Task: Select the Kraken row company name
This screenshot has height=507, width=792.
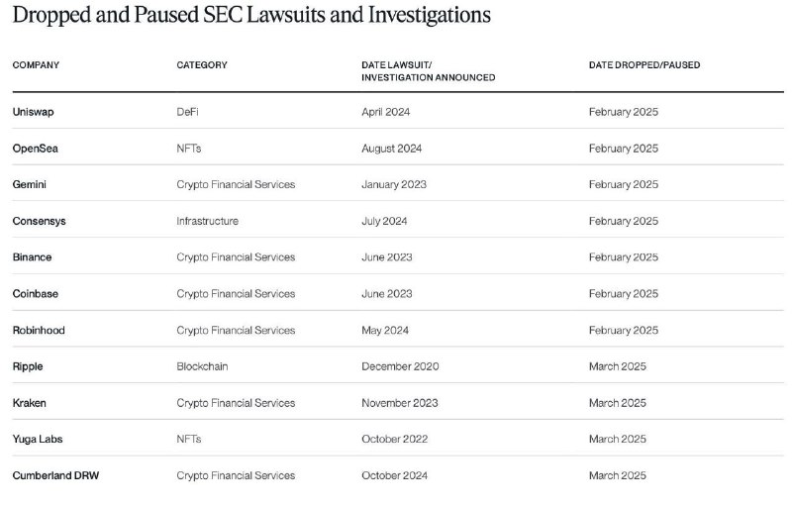Action: click(x=30, y=403)
